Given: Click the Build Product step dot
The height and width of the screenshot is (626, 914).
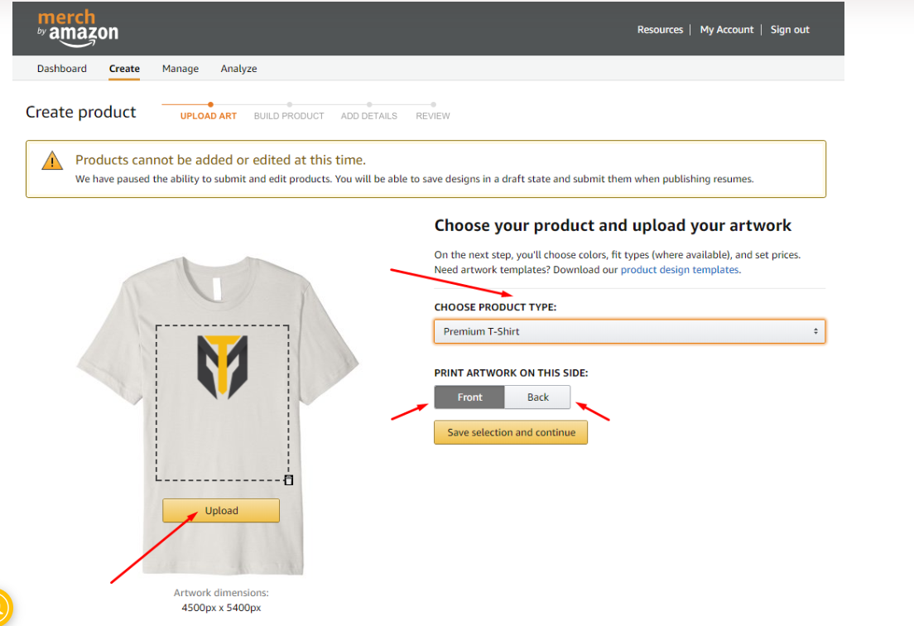Looking at the screenshot, I should (x=290, y=104).
